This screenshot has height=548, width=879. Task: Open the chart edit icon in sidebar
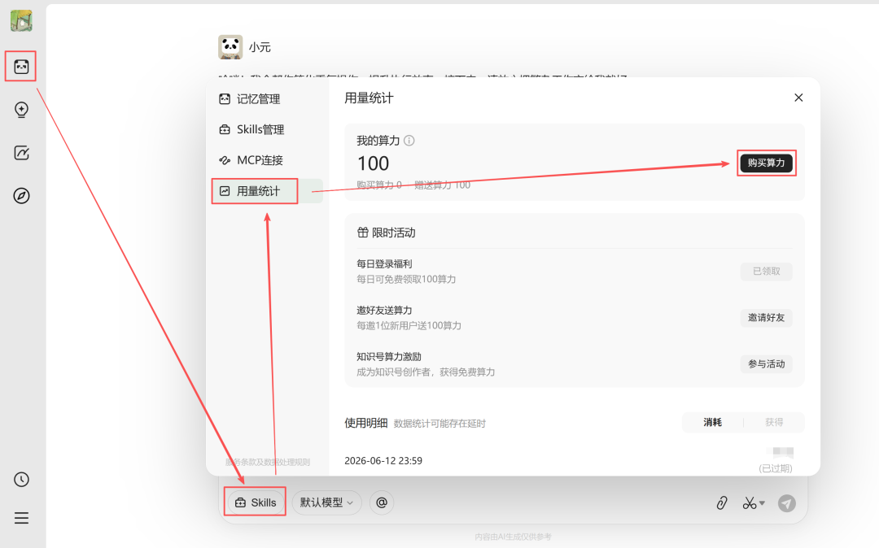pos(21,153)
